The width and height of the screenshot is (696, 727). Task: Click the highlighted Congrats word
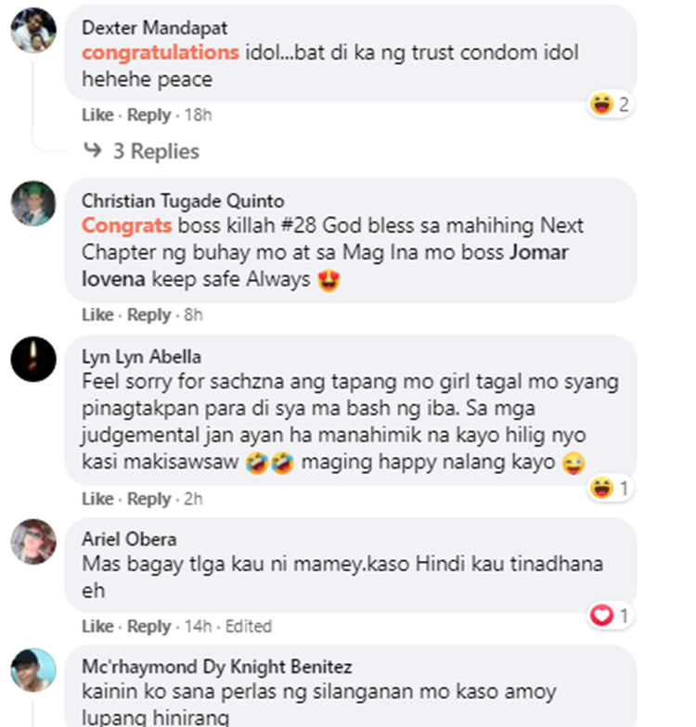click(x=126, y=226)
